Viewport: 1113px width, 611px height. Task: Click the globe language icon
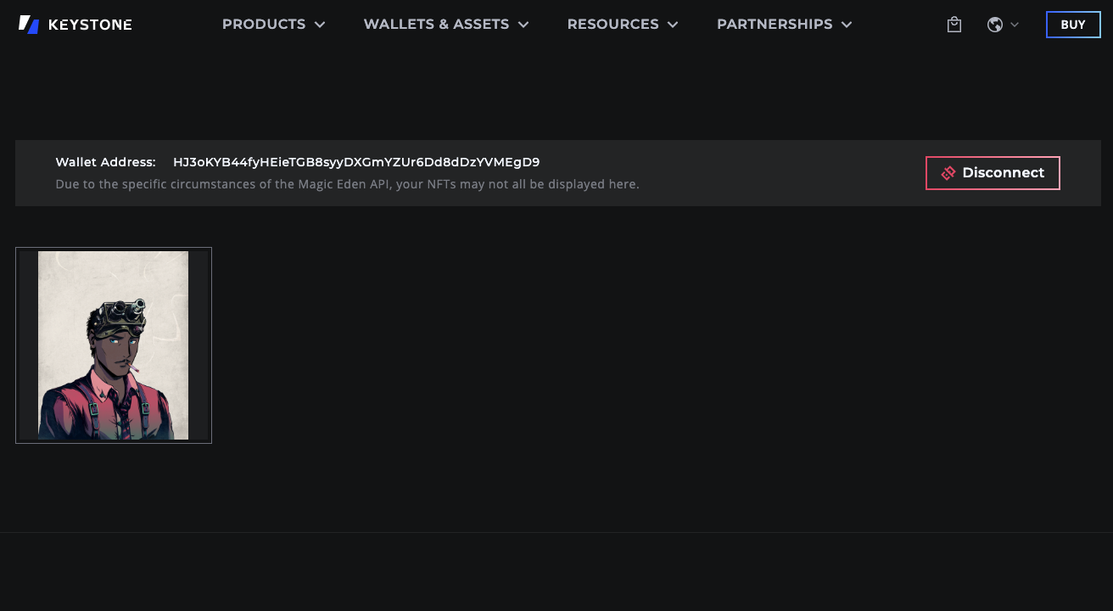pyautogui.click(x=995, y=25)
